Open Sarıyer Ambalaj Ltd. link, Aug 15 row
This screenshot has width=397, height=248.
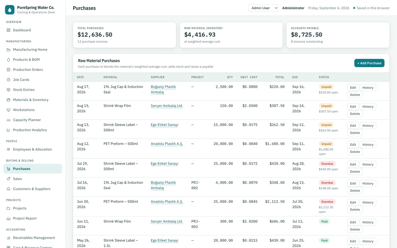point(167,106)
